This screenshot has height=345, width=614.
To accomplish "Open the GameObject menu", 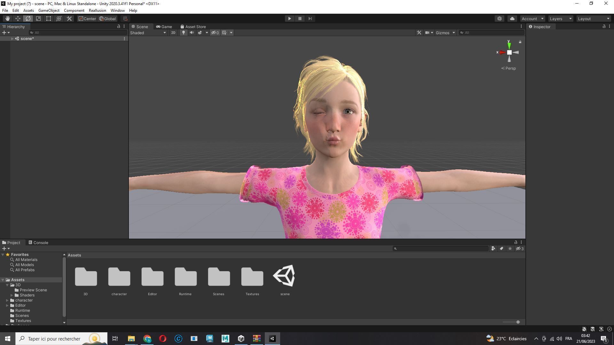I will pyautogui.click(x=49, y=11).
